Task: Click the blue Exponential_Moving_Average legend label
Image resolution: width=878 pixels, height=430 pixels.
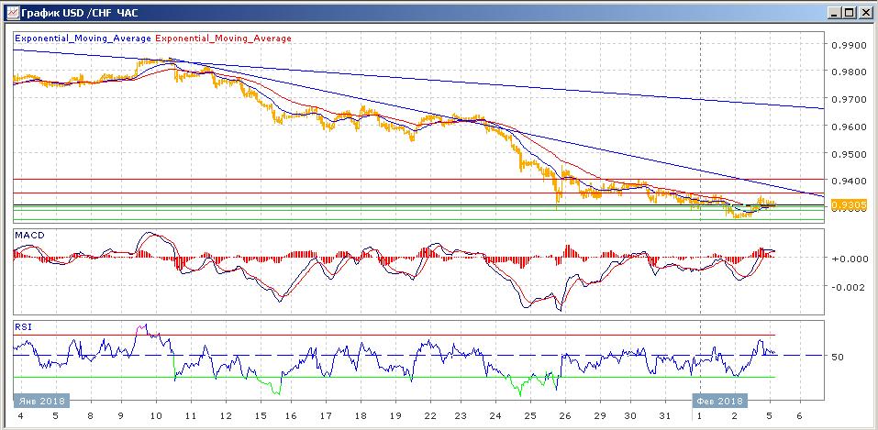Action: 83,39
